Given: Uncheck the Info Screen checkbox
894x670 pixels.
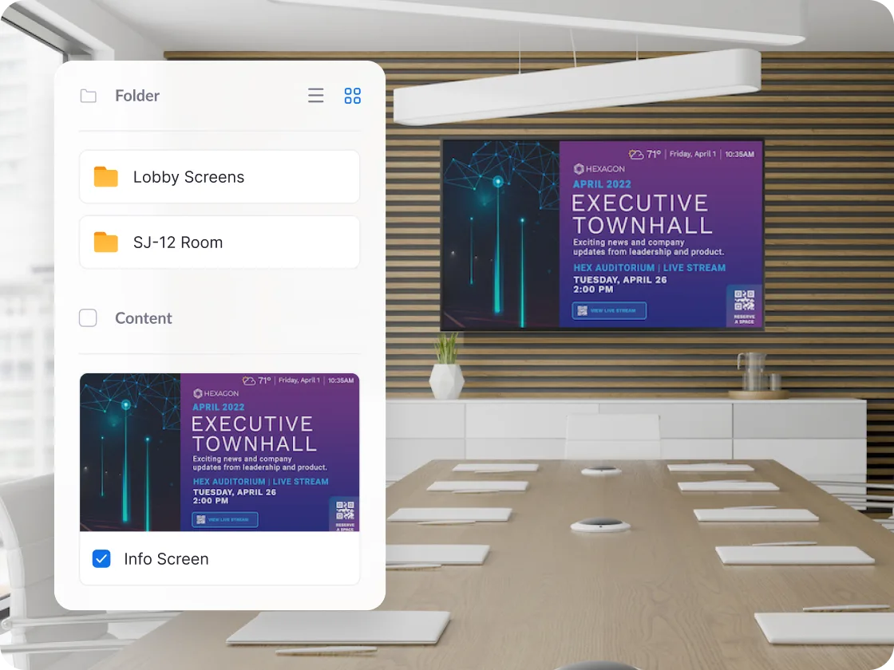Looking at the screenshot, I should [x=101, y=559].
